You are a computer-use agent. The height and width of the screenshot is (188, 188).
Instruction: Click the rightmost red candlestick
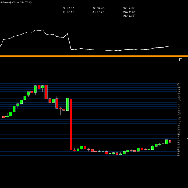click(x=170, y=141)
